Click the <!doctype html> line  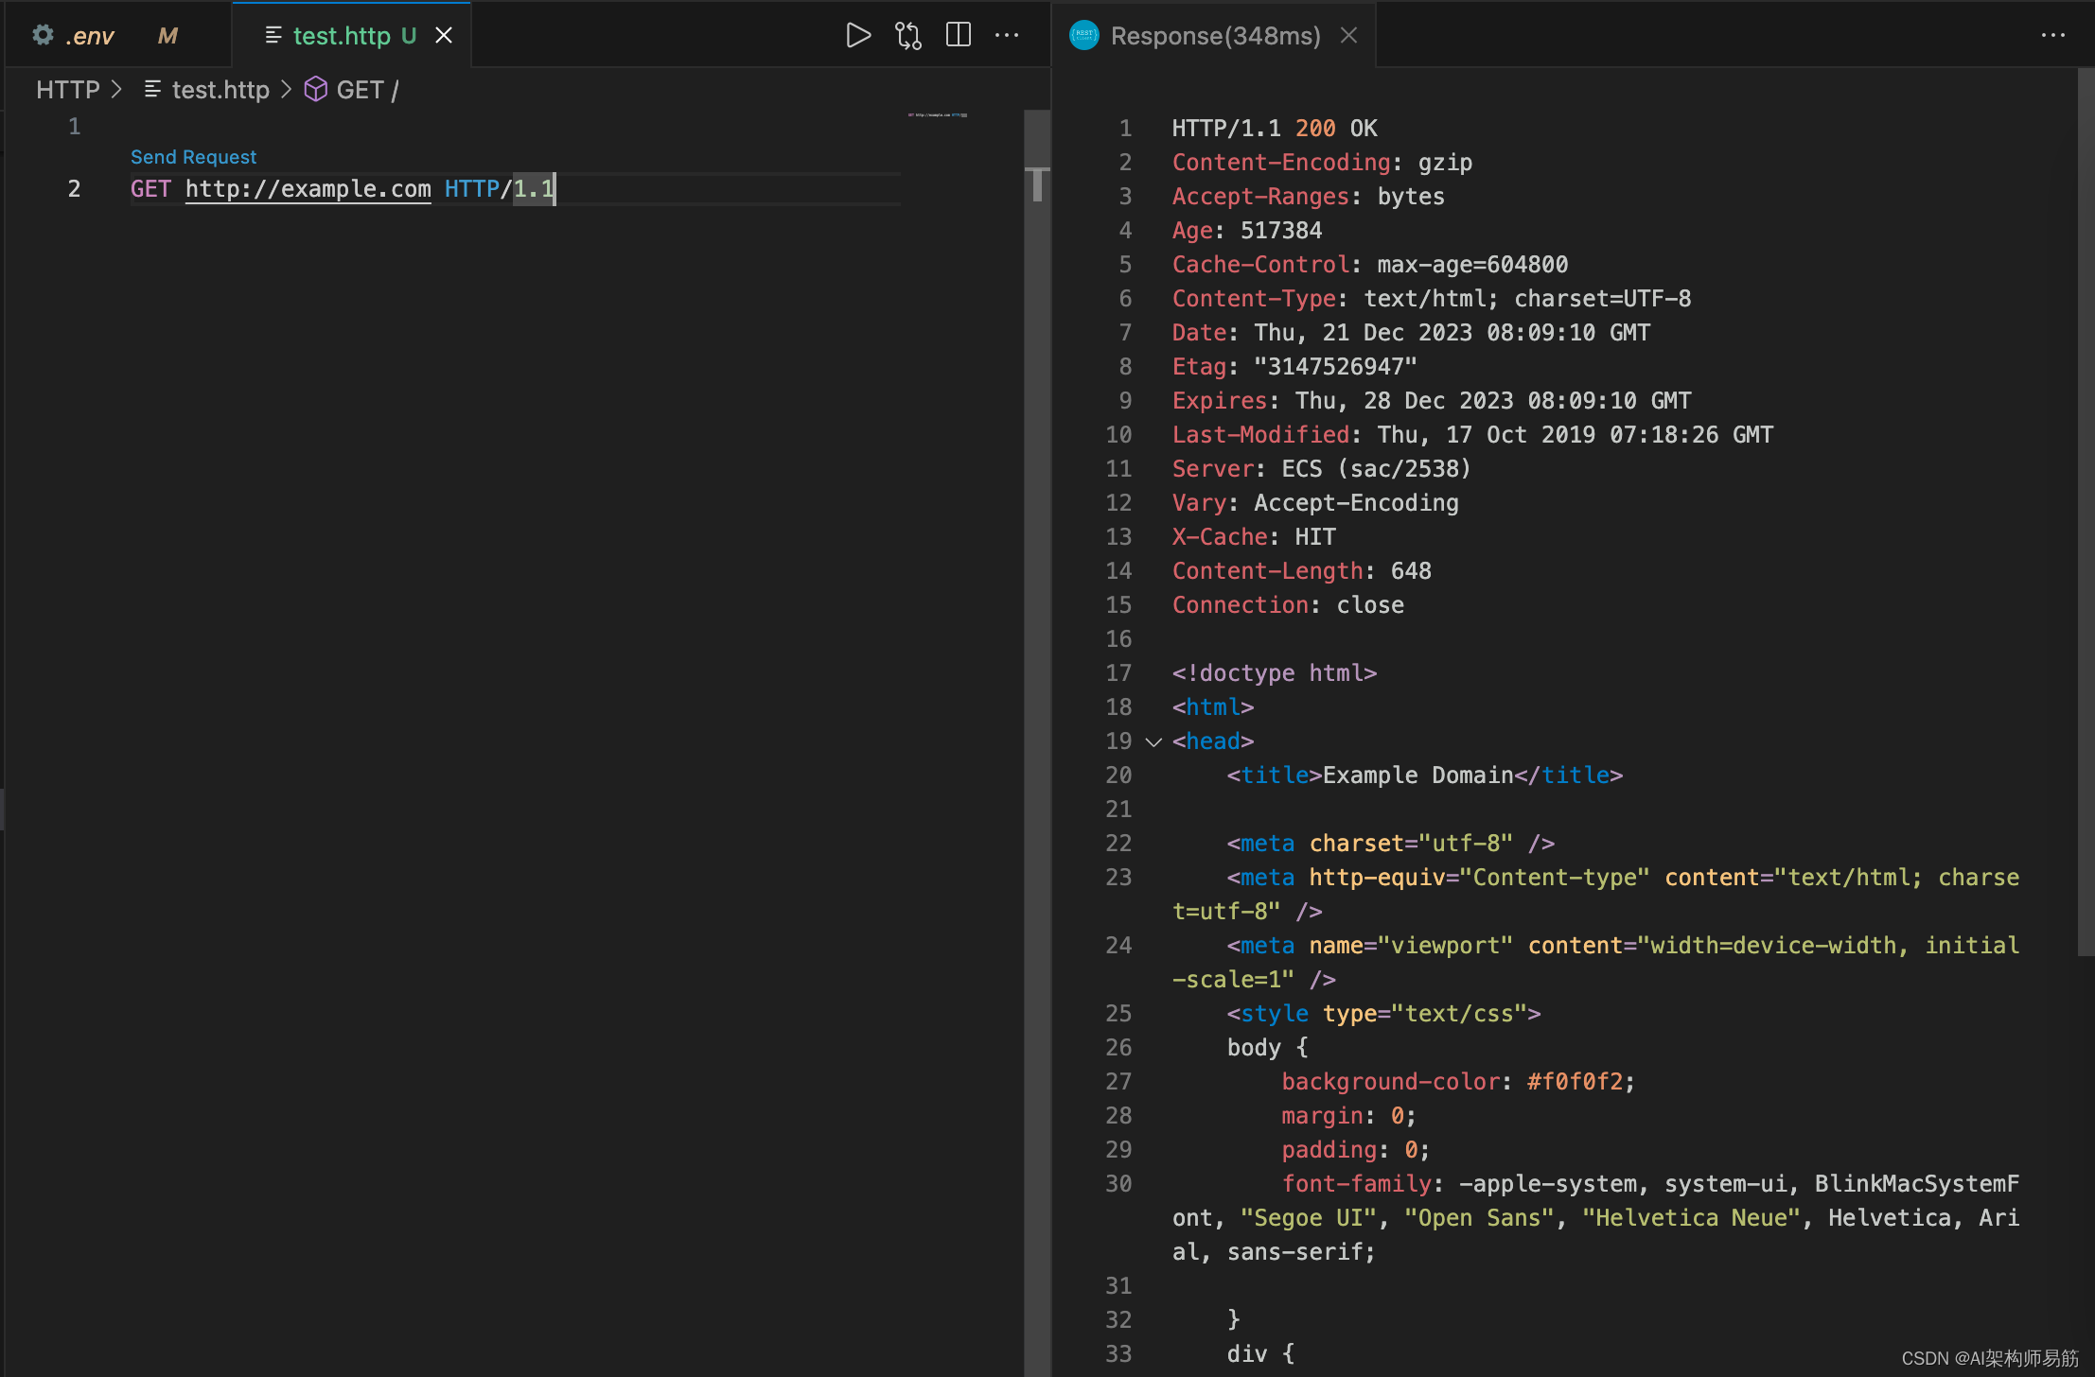pyautogui.click(x=1275, y=673)
